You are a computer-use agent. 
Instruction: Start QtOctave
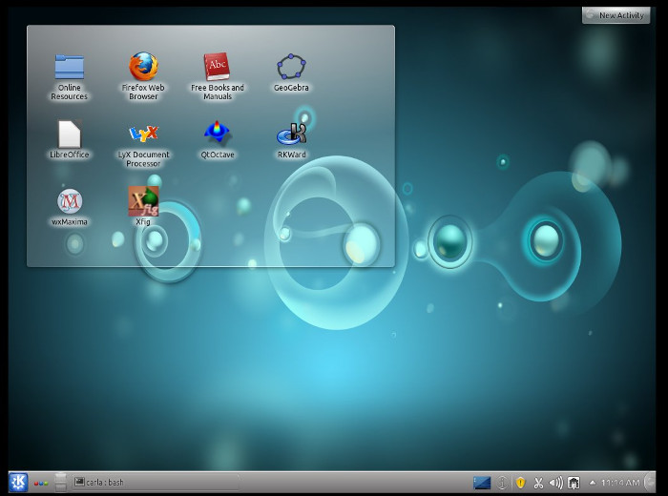pyautogui.click(x=218, y=139)
